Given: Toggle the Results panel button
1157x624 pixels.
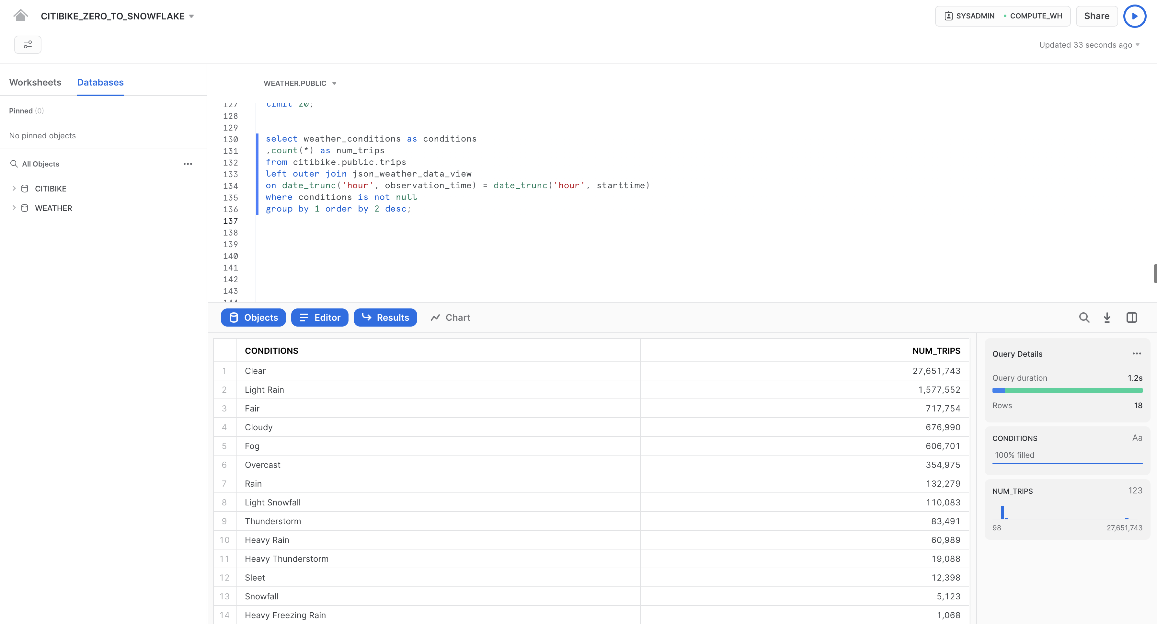Looking at the screenshot, I should pyautogui.click(x=385, y=318).
